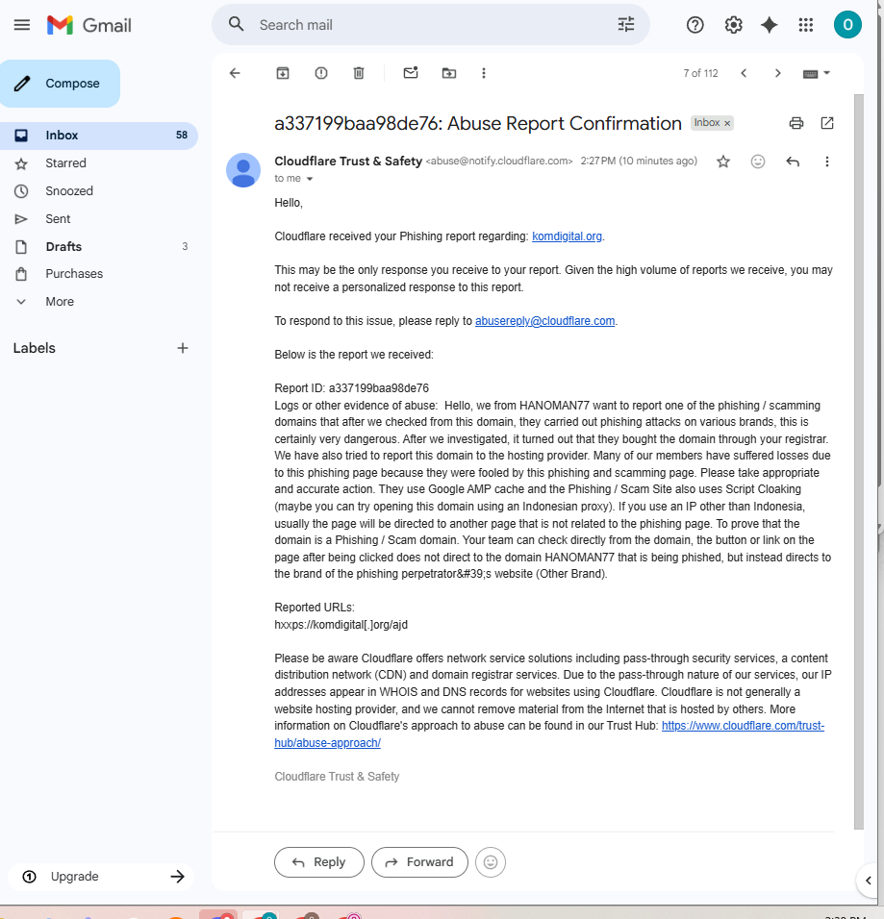
Task: Click the Gmail logo
Action: [89, 25]
